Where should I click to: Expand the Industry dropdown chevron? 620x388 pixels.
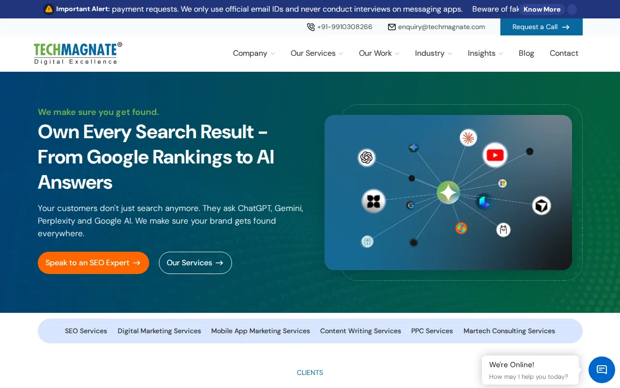(450, 54)
